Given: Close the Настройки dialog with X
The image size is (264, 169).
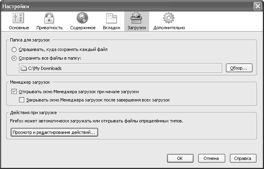Looking at the screenshot, I should coord(256,6).
